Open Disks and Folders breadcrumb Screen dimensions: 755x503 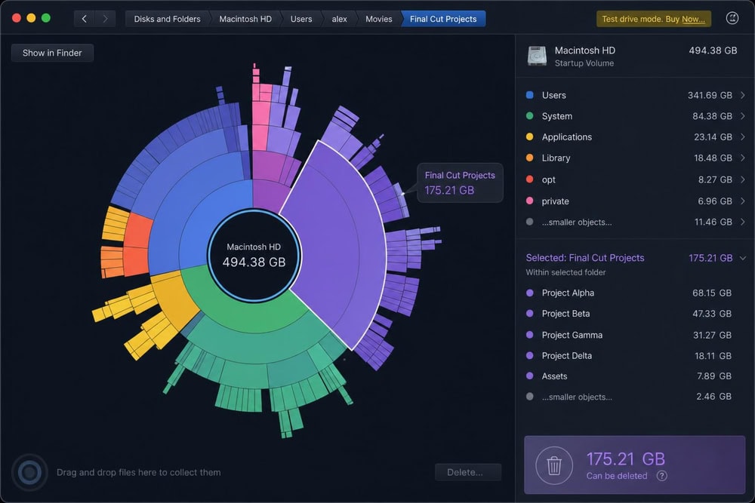click(x=167, y=19)
